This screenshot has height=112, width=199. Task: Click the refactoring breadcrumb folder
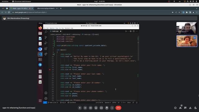(76, 35)
